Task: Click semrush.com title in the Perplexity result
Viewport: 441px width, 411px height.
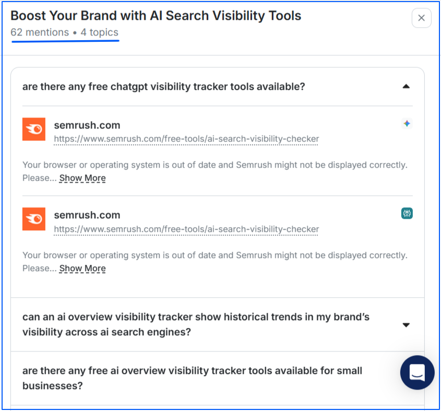Action: click(87, 215)
